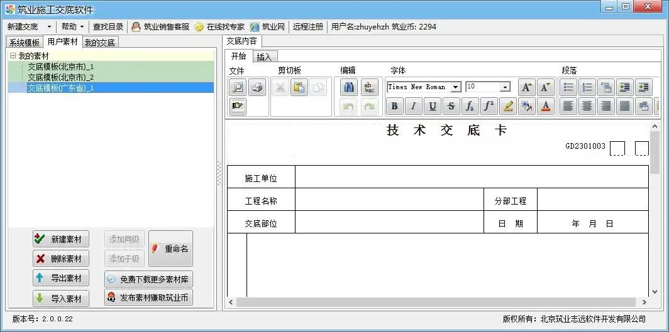The image size is (669, 332).
Task: Select 交底模板(广东省)_1 in the tree
Action: (x=60, y=88)
